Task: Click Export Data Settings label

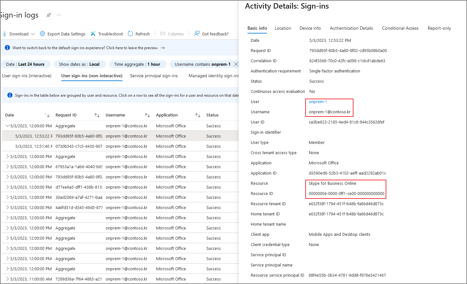Action: pos(66,34)
